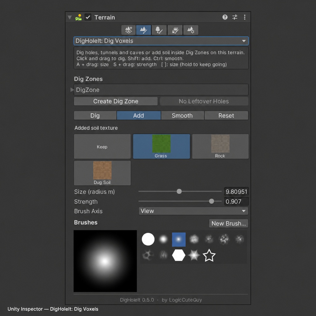Open Terrain component help reference
The image size is (316, 316).
(225, 17)
